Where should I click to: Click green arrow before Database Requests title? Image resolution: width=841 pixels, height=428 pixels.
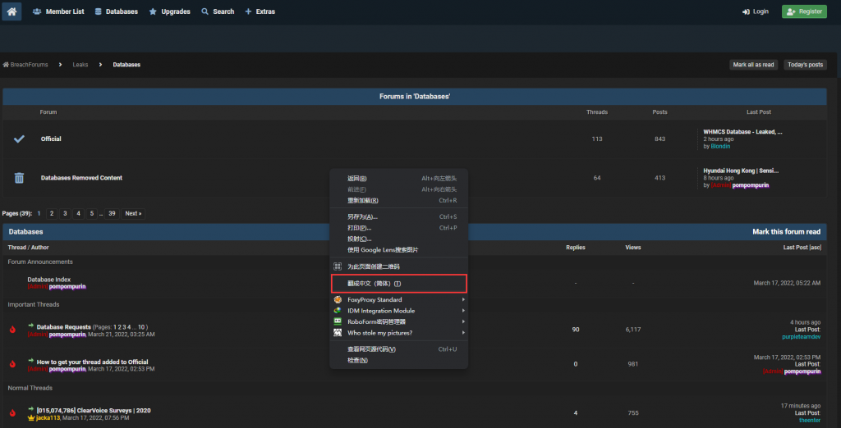31,326
